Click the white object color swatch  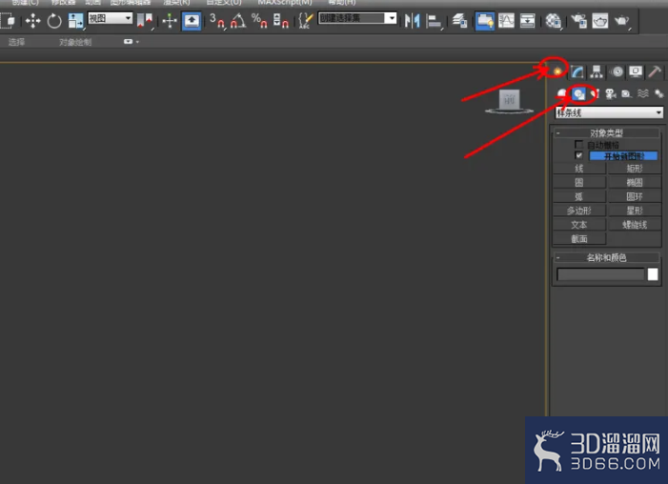click(653, 274)
